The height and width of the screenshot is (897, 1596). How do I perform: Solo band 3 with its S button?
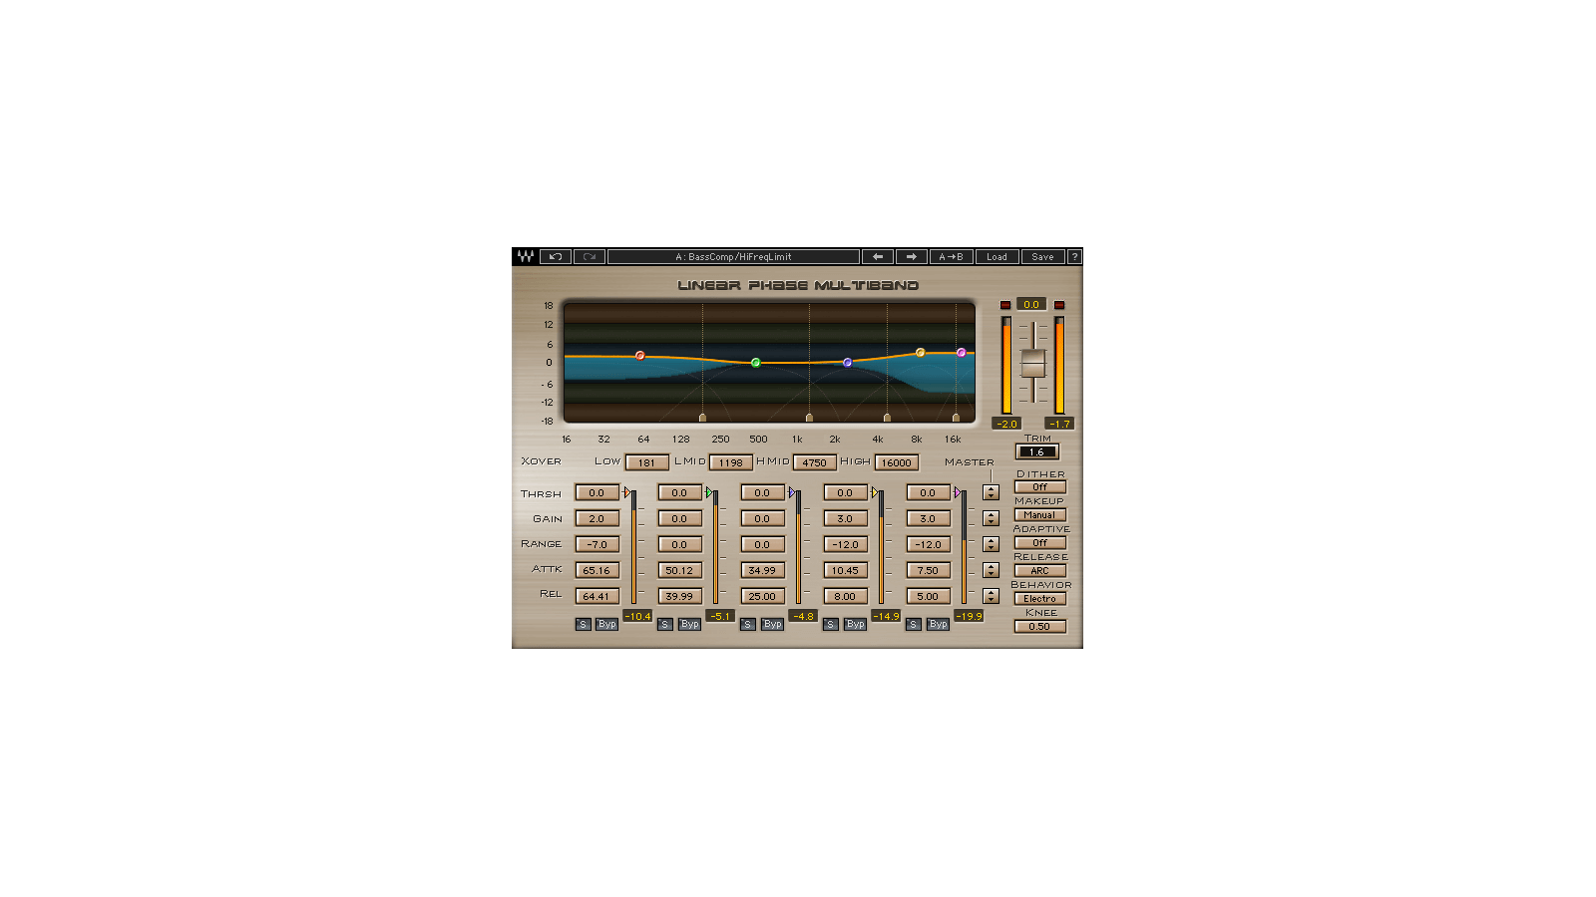[748, 624]
